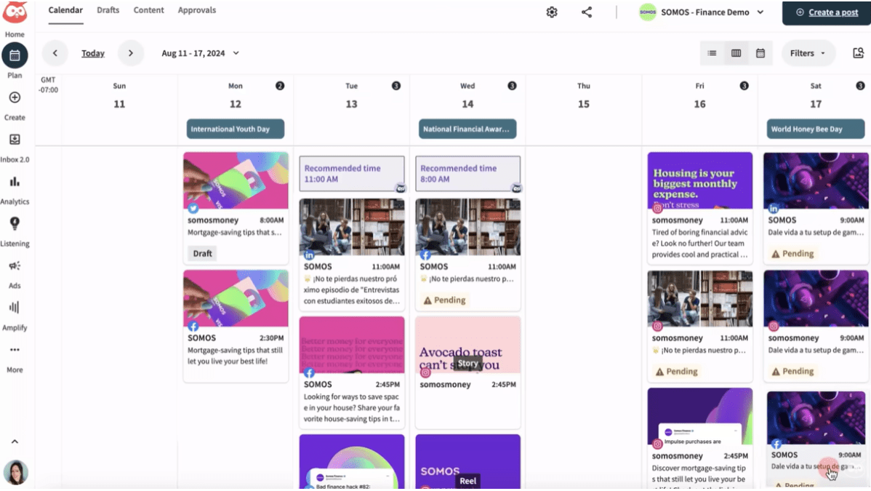
Task: Search the asset library via top-right icon
Action: pyautogui.click(x=858, y=52)
